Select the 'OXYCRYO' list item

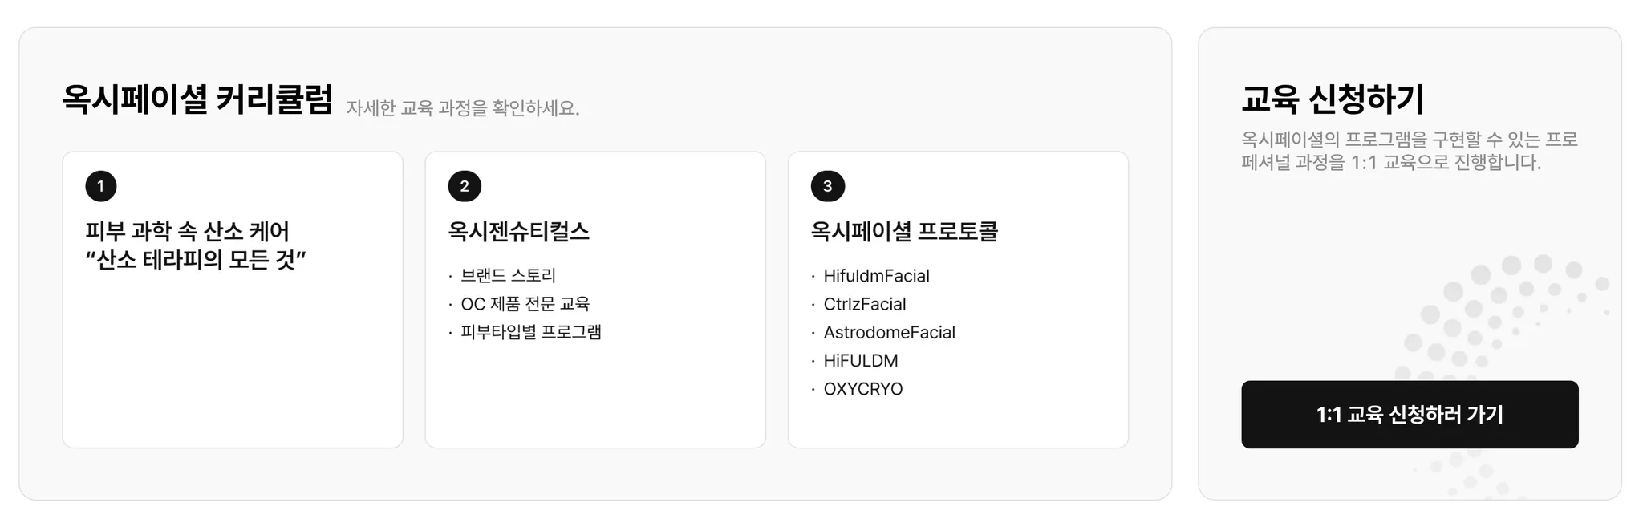862,389
